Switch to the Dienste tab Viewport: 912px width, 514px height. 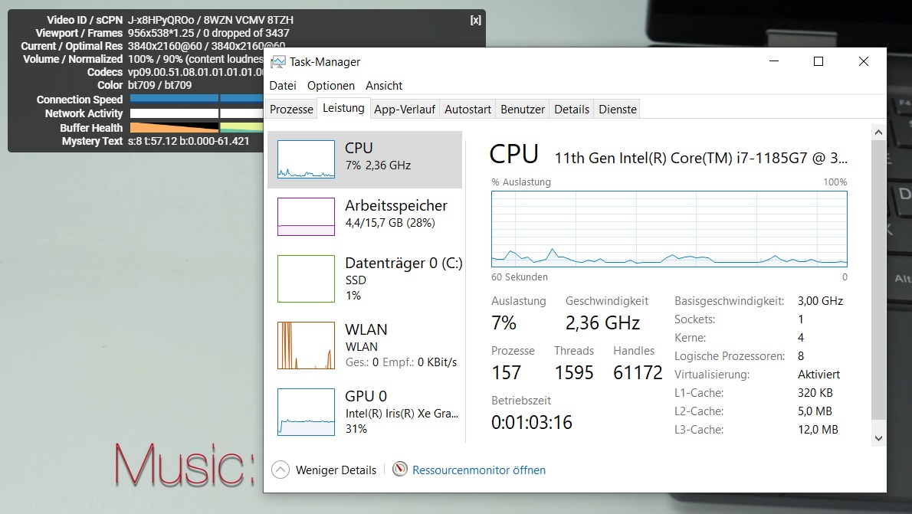[x=618, y=110]
